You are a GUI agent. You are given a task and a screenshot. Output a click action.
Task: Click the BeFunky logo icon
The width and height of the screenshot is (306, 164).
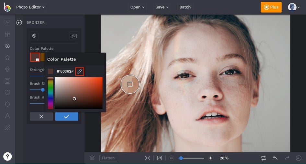coord(7,7)
